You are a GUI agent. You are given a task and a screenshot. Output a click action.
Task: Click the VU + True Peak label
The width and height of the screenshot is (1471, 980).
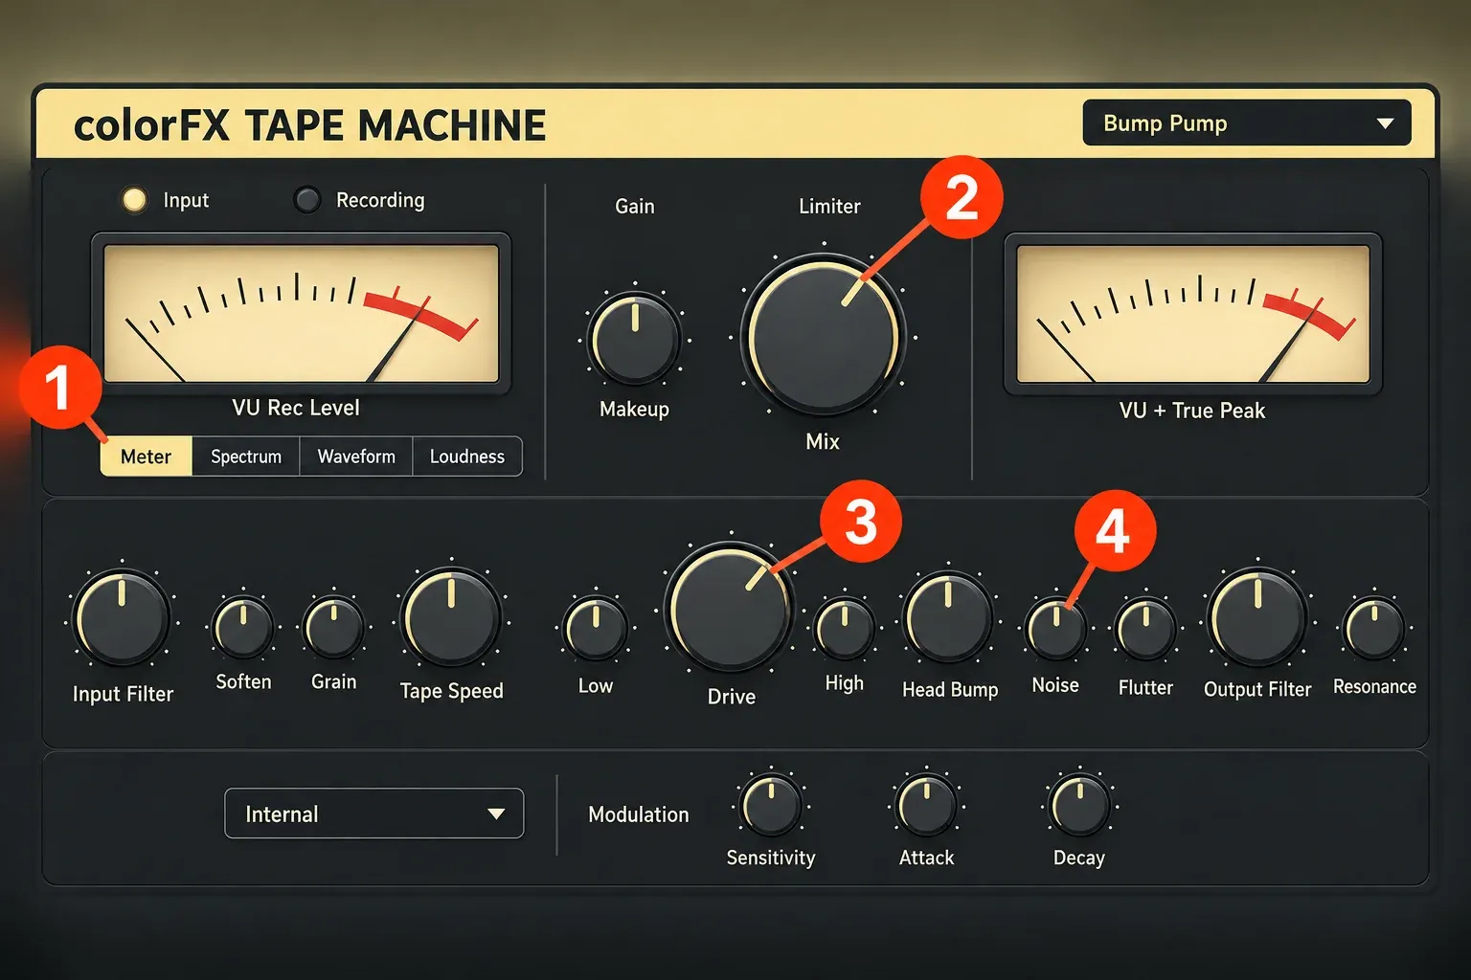tap(1192, 411)
